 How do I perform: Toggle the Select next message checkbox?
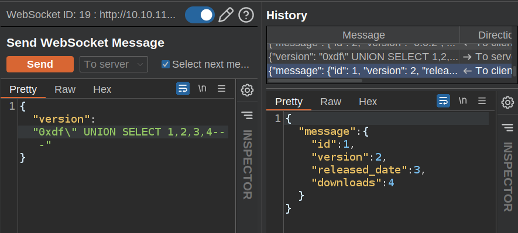[x=166, y=64]
